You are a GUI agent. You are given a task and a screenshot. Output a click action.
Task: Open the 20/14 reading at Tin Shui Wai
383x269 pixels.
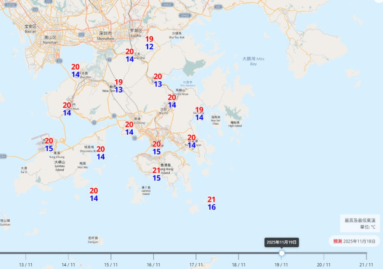click(x=75, y=70)
